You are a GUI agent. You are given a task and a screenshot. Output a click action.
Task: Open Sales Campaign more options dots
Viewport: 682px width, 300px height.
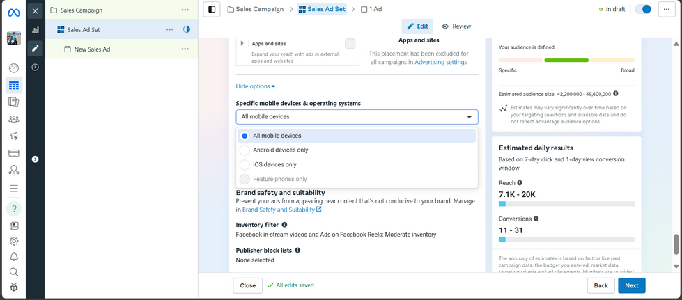185,10
